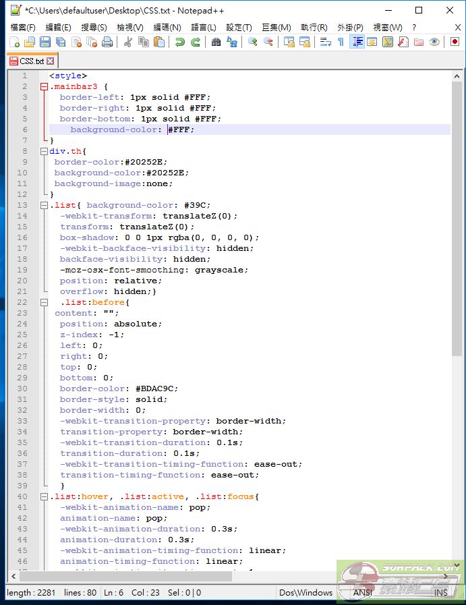The image size is (466, 605).
Task: Toggle Show All Characters pilcrow icon
Action: coord(341,42)
